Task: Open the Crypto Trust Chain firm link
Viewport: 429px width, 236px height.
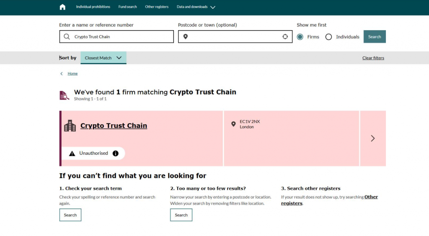Action: (x=114, y=126)
